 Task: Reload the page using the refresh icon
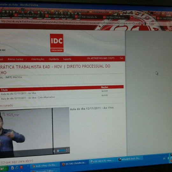140,23
